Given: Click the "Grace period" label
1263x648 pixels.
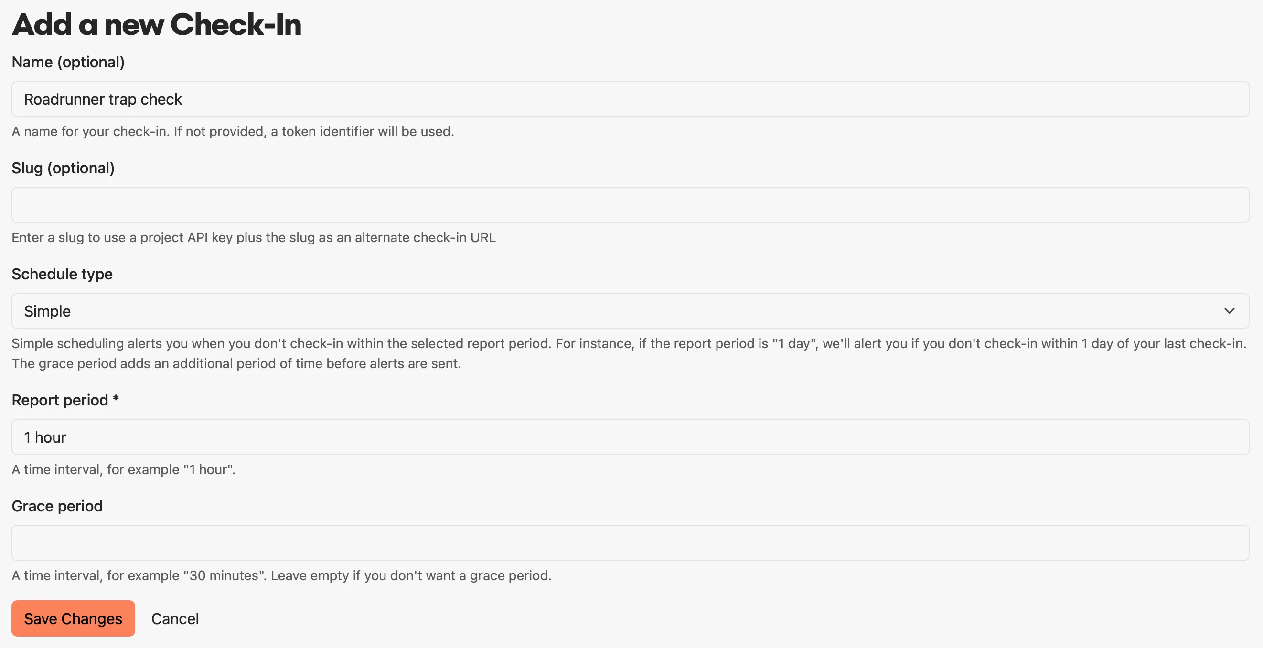Looking at the screenshot, I should coord(57,506).
